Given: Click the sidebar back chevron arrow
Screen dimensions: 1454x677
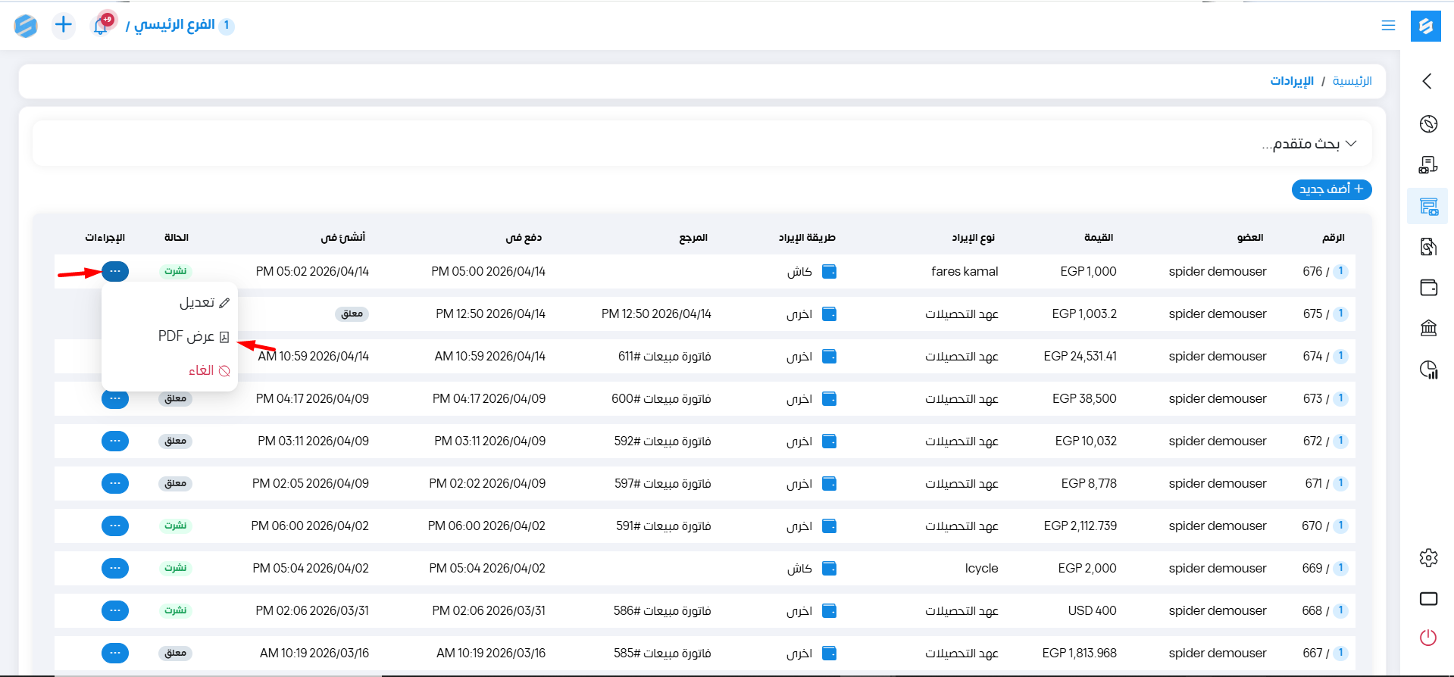Looking at the screenshot, I should [1427, 81].
